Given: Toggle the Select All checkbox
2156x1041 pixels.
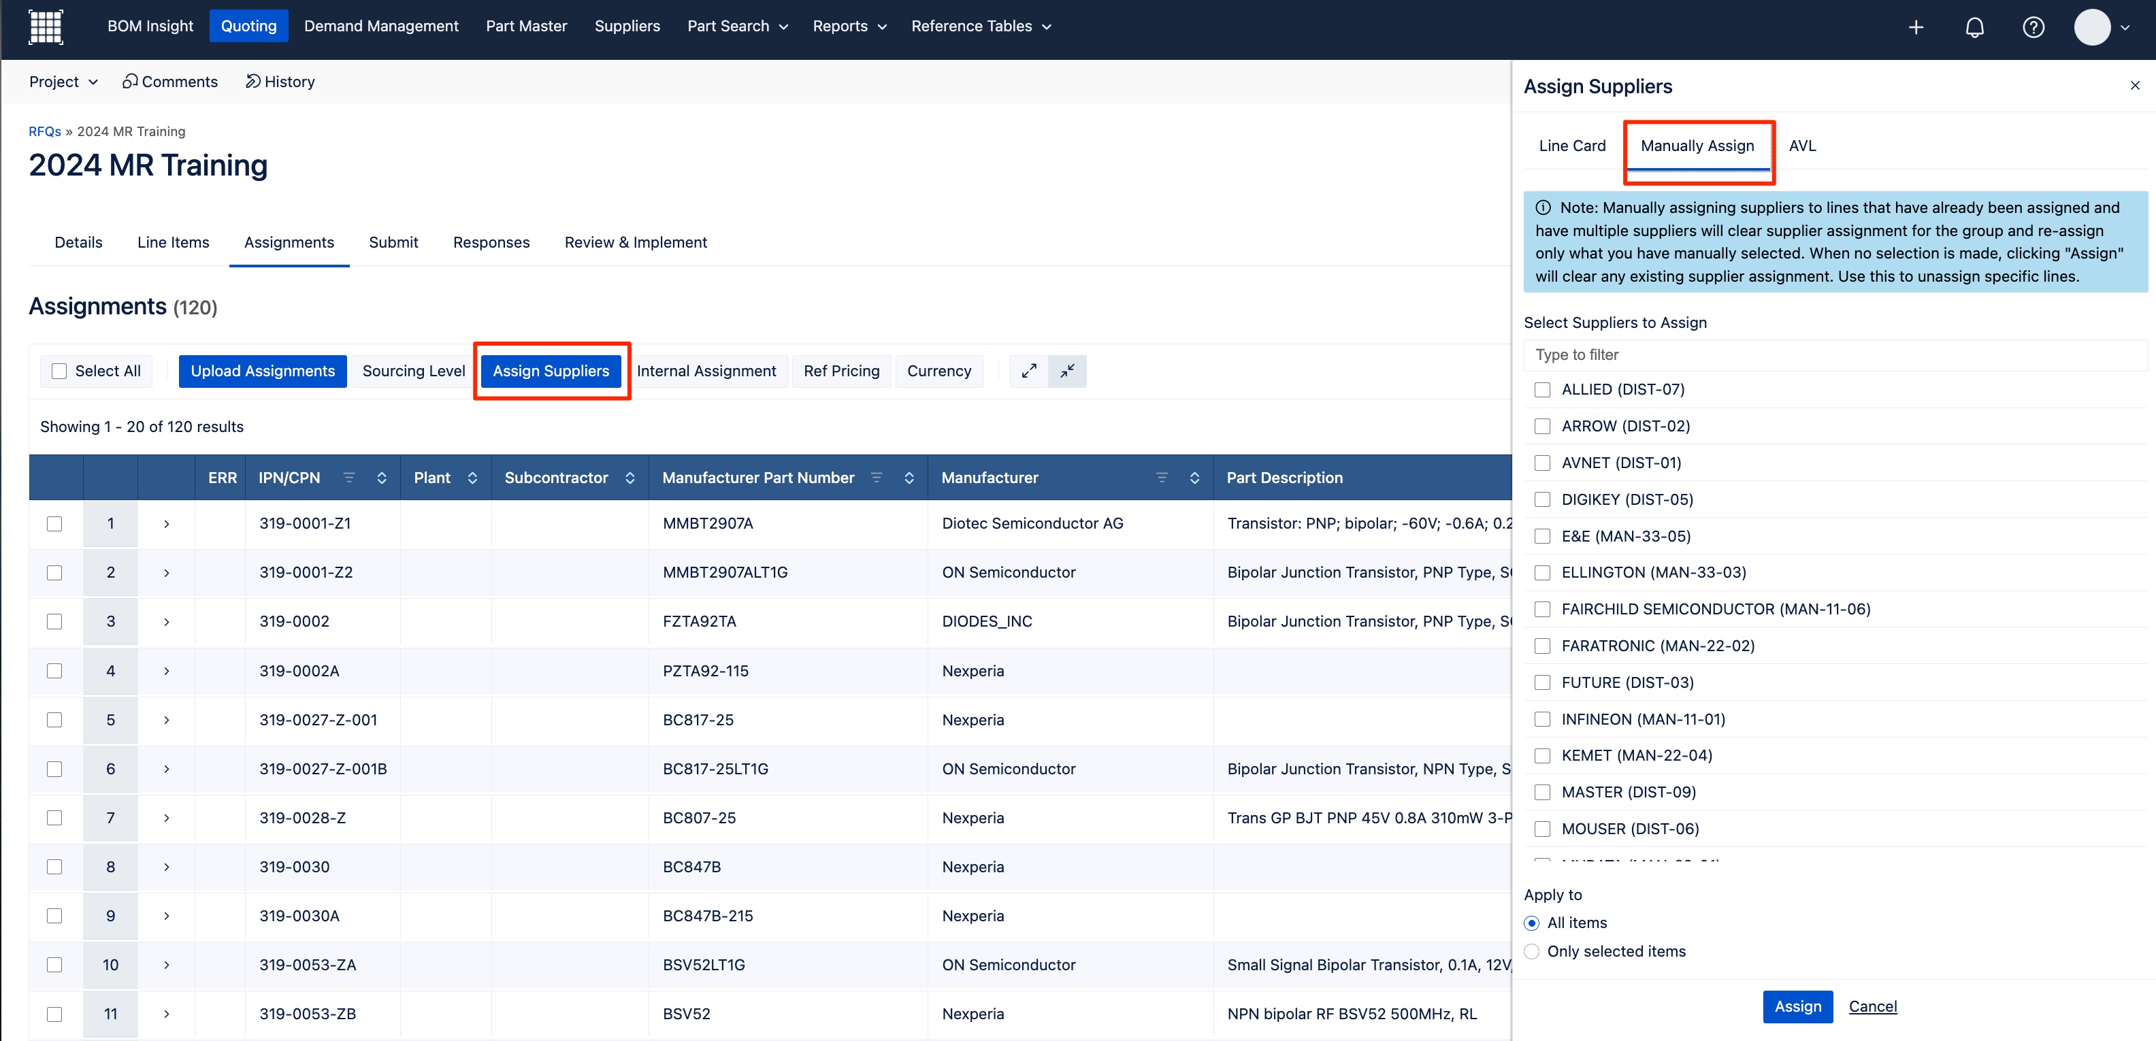Looking at the screenshot, I should [59, 371].
